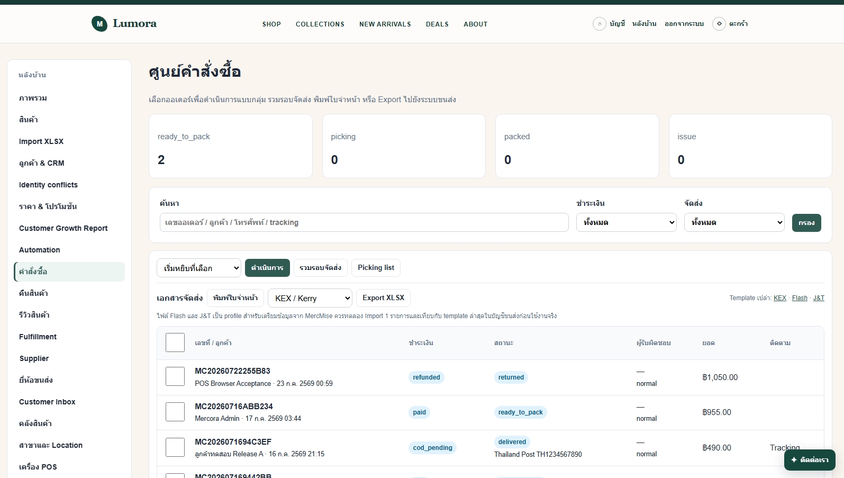This screenshot has height=478, width=844.
Task: Click the ready_to_pack summary card
Action: pyautogui.click(x=231, y=146)
